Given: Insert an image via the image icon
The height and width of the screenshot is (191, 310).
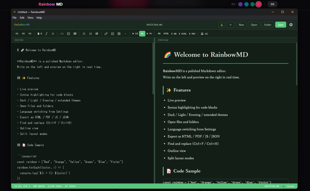Looking at the screenshot, I should [112, 34].
